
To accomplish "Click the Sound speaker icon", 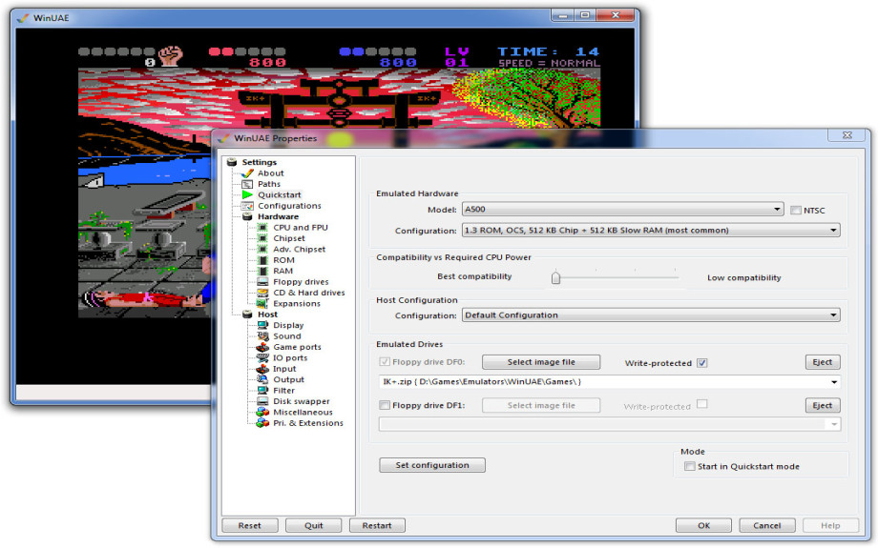I will pos(263,336).
